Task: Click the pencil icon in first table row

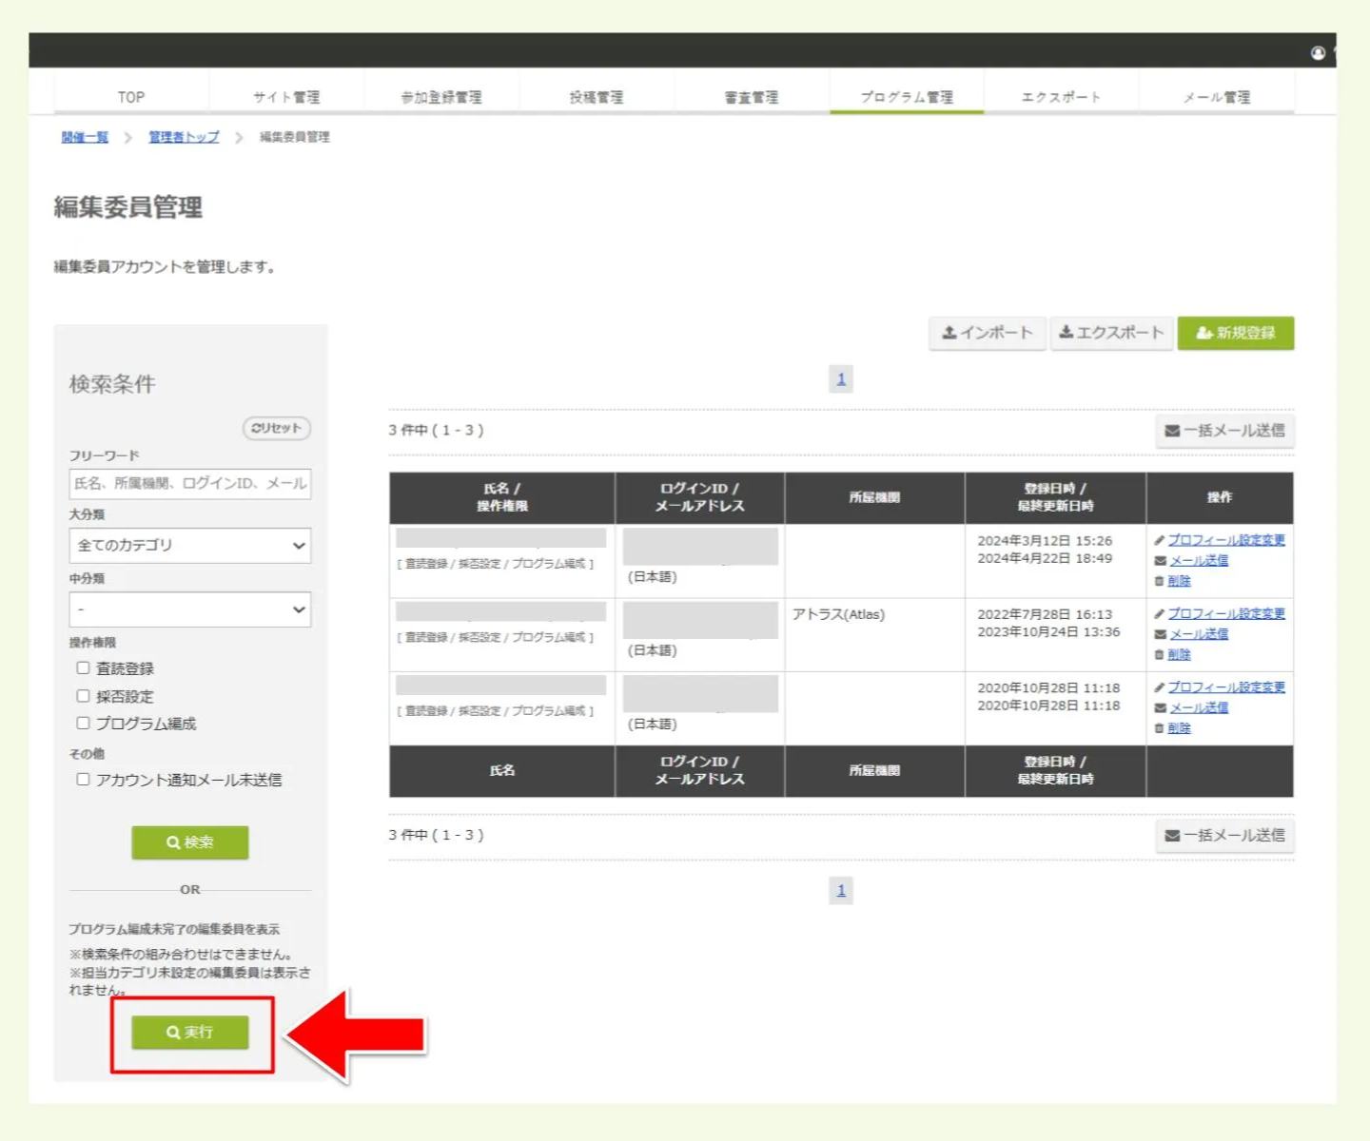Action: tap(1160, 540)
